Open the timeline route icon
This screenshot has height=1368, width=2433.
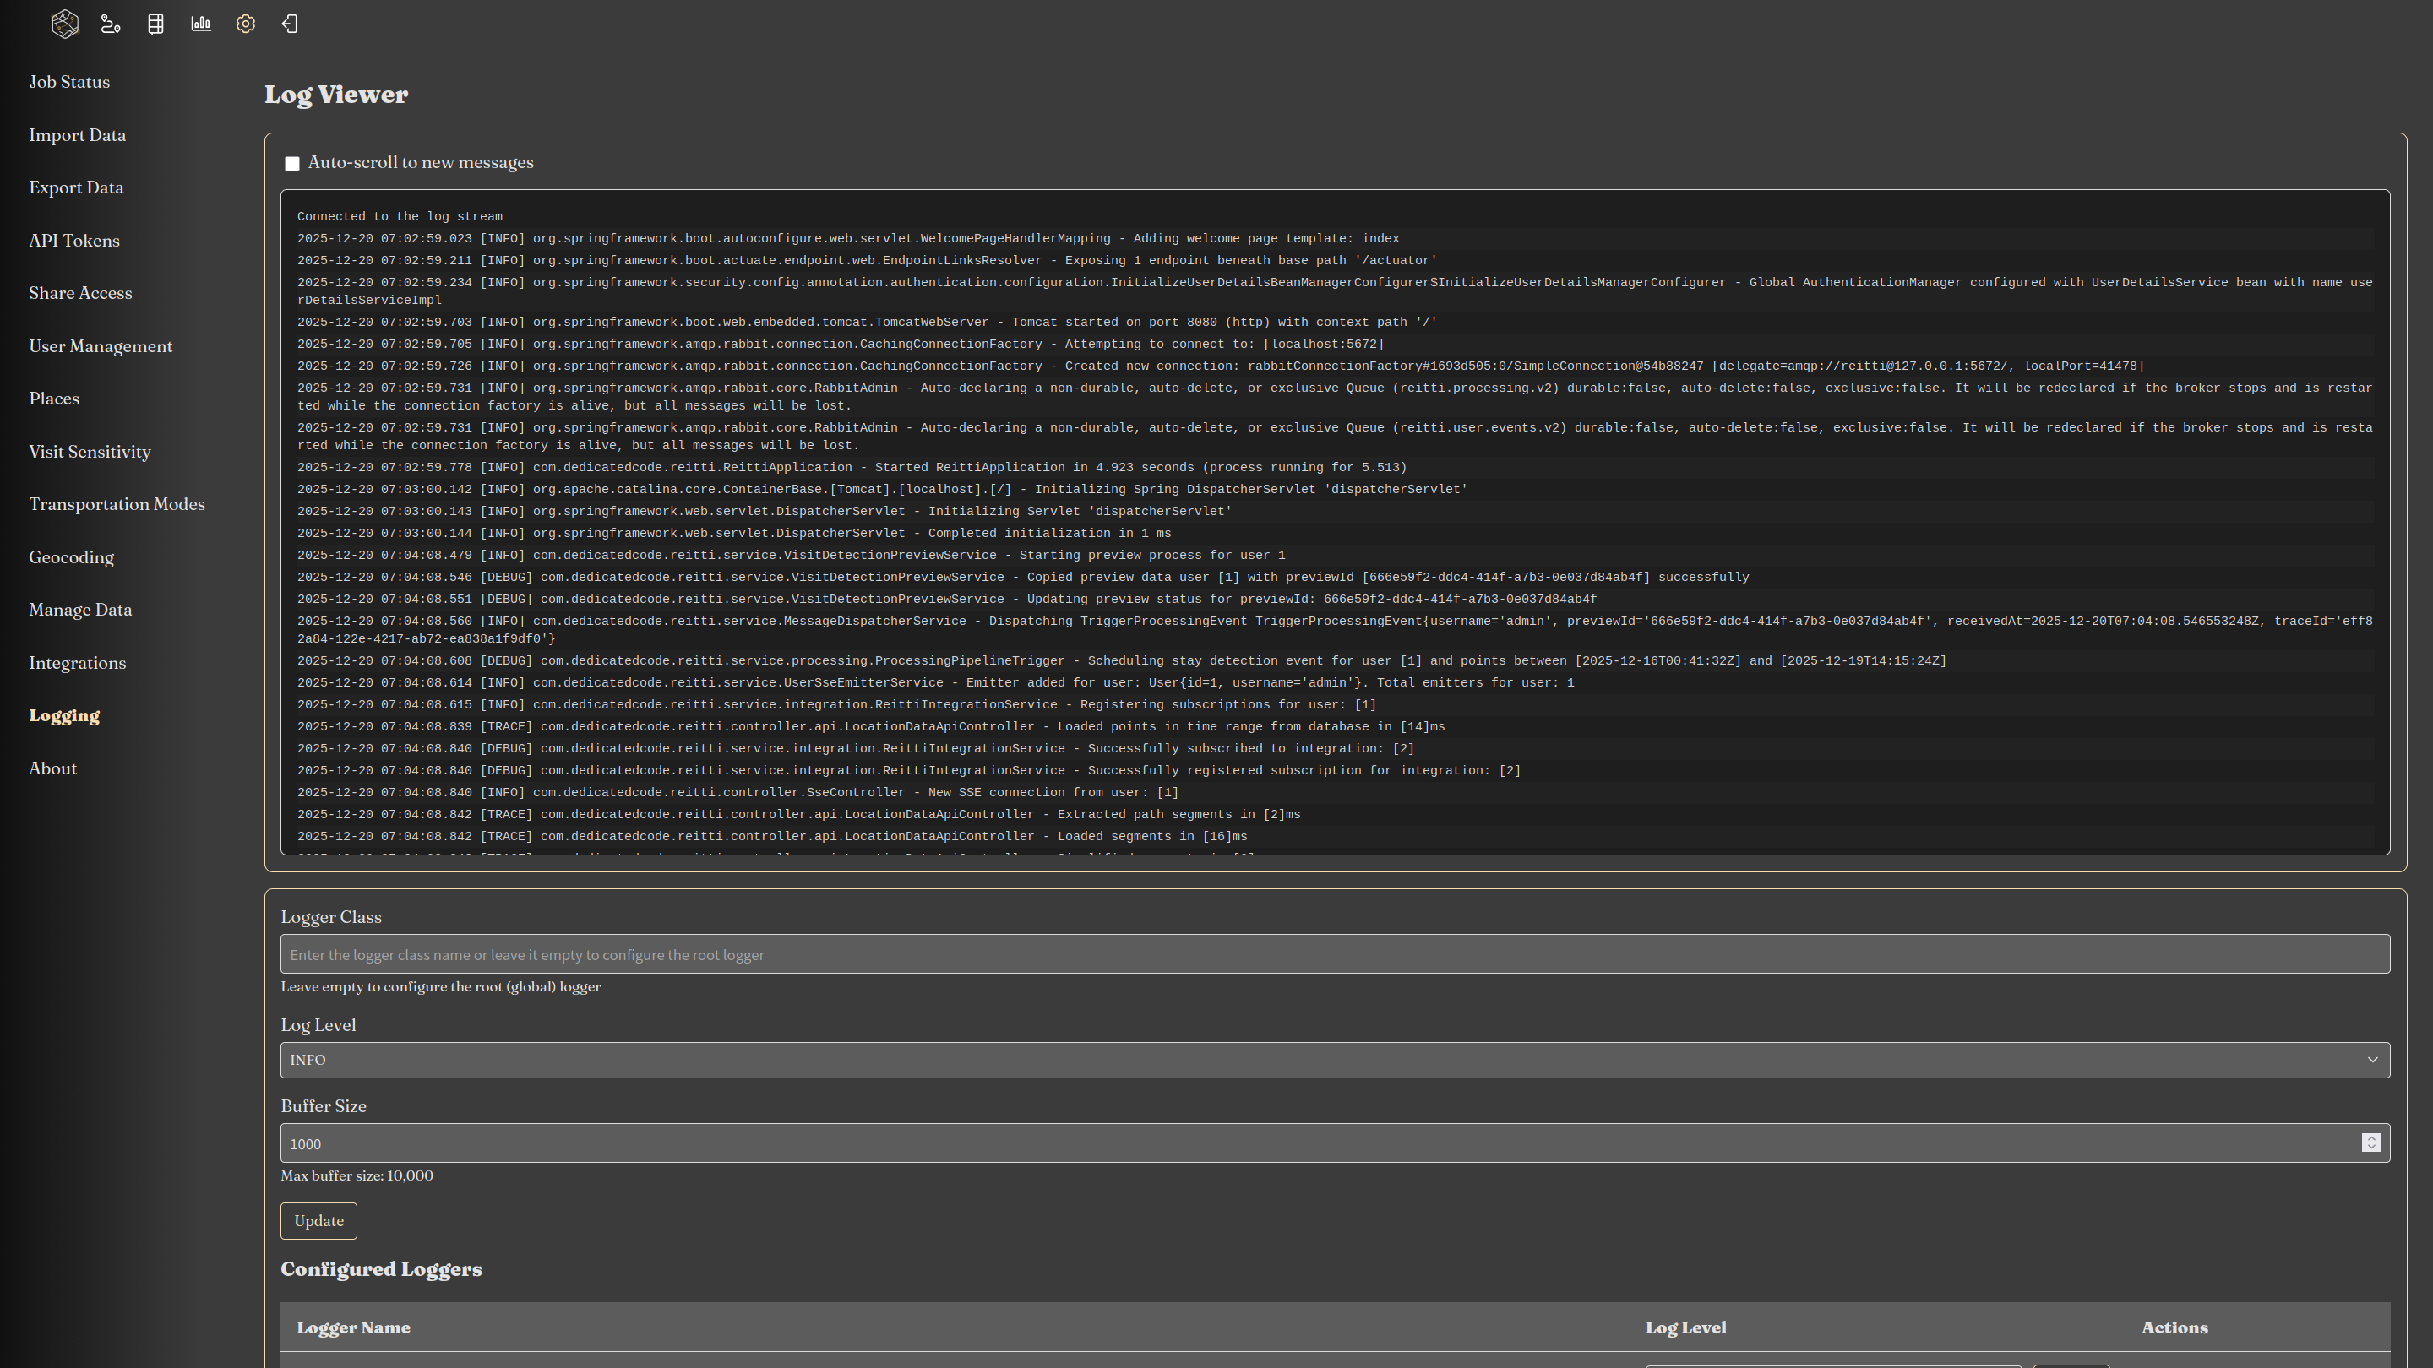pos(111,24)
